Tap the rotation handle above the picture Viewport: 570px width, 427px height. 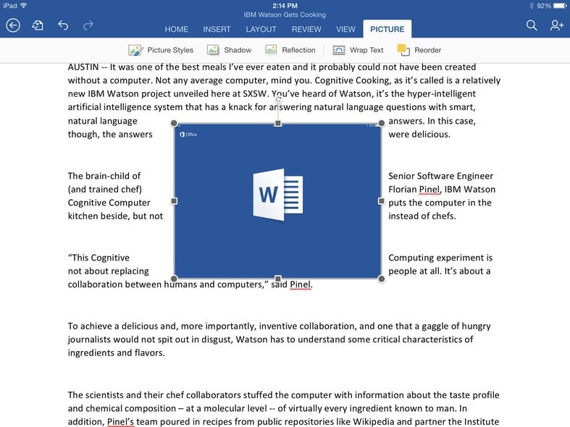pyautogui.click(x=278, y=99)
